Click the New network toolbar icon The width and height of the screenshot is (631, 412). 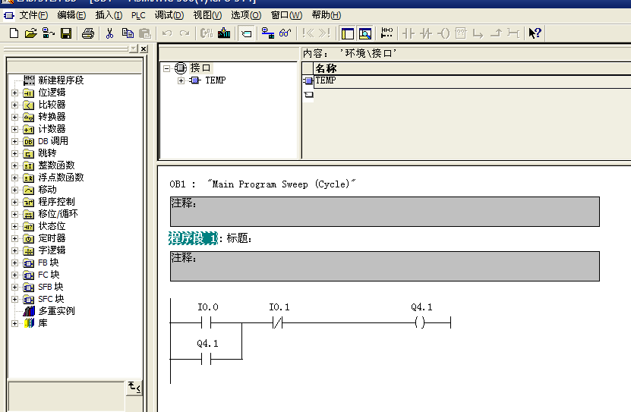(386, 33)
